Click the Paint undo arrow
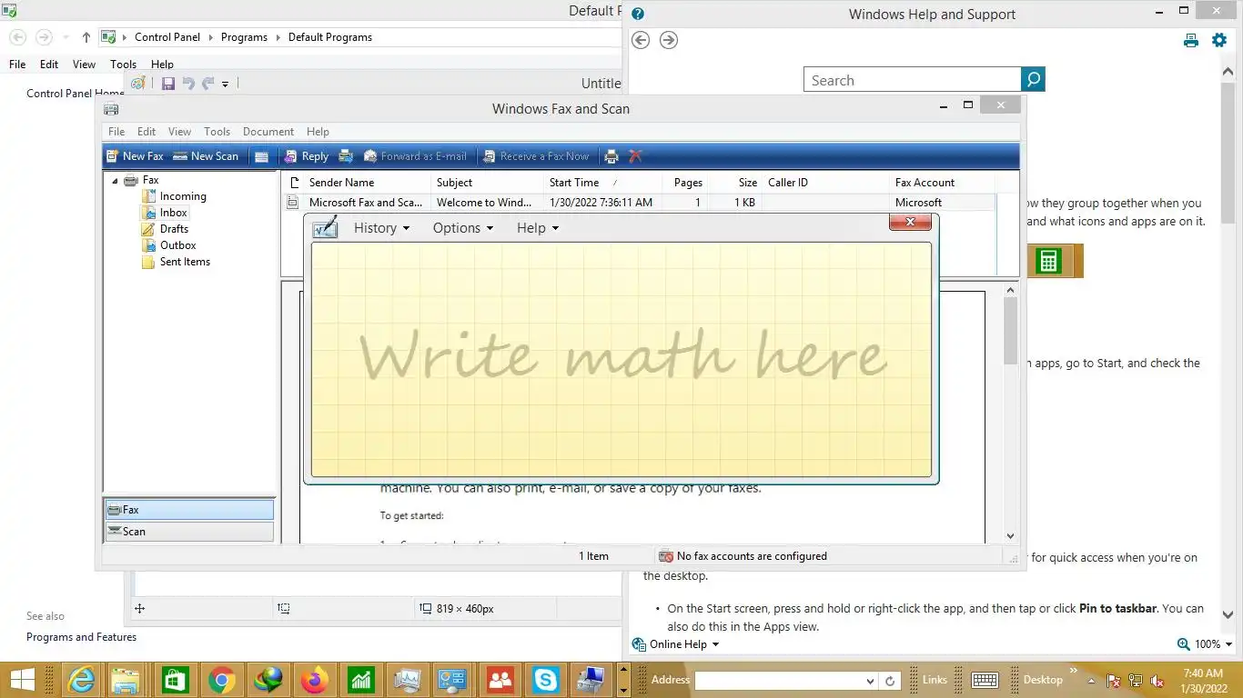The width and height of the screenshot is (1243, 698). tap(188, 84)
